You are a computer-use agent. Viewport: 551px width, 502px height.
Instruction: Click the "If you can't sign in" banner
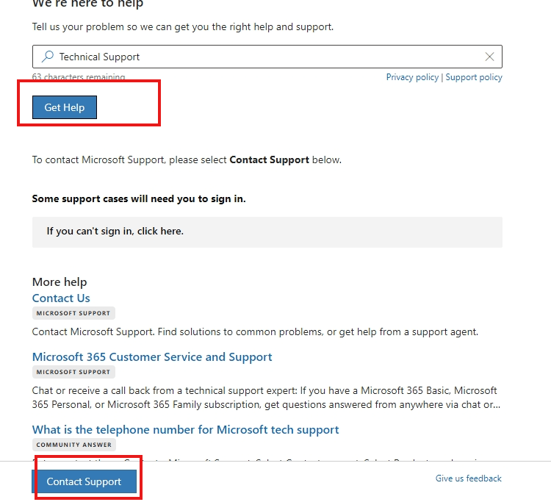pos(267,232)
